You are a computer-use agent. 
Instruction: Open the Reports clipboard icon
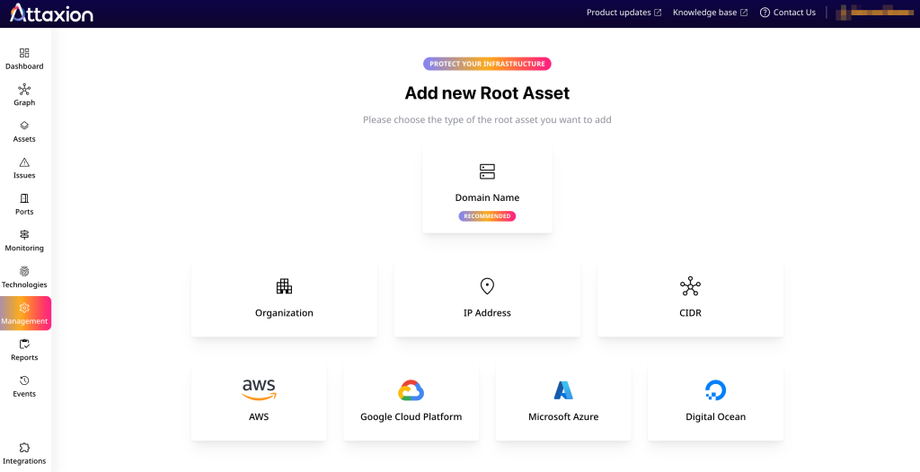(24, 345)
